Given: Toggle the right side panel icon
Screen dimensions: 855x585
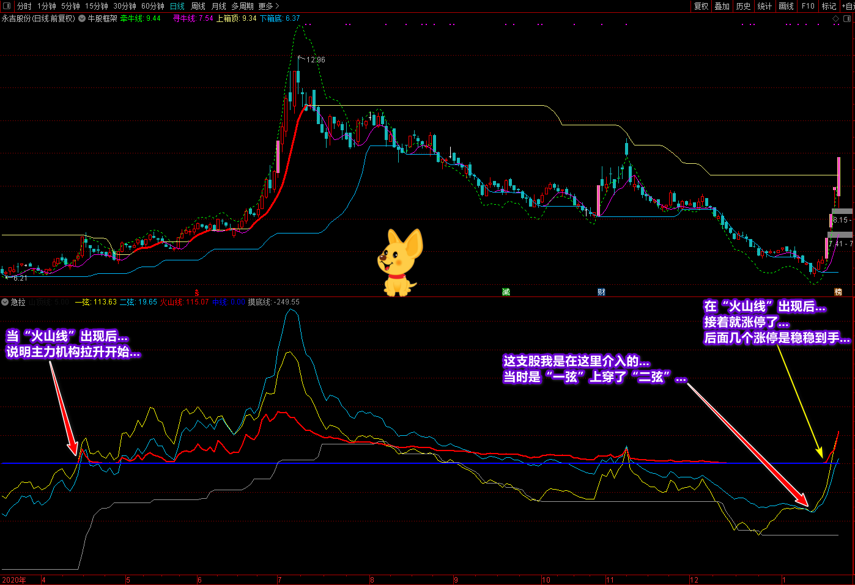Looking at the screenshot, I should coord(848,18).
